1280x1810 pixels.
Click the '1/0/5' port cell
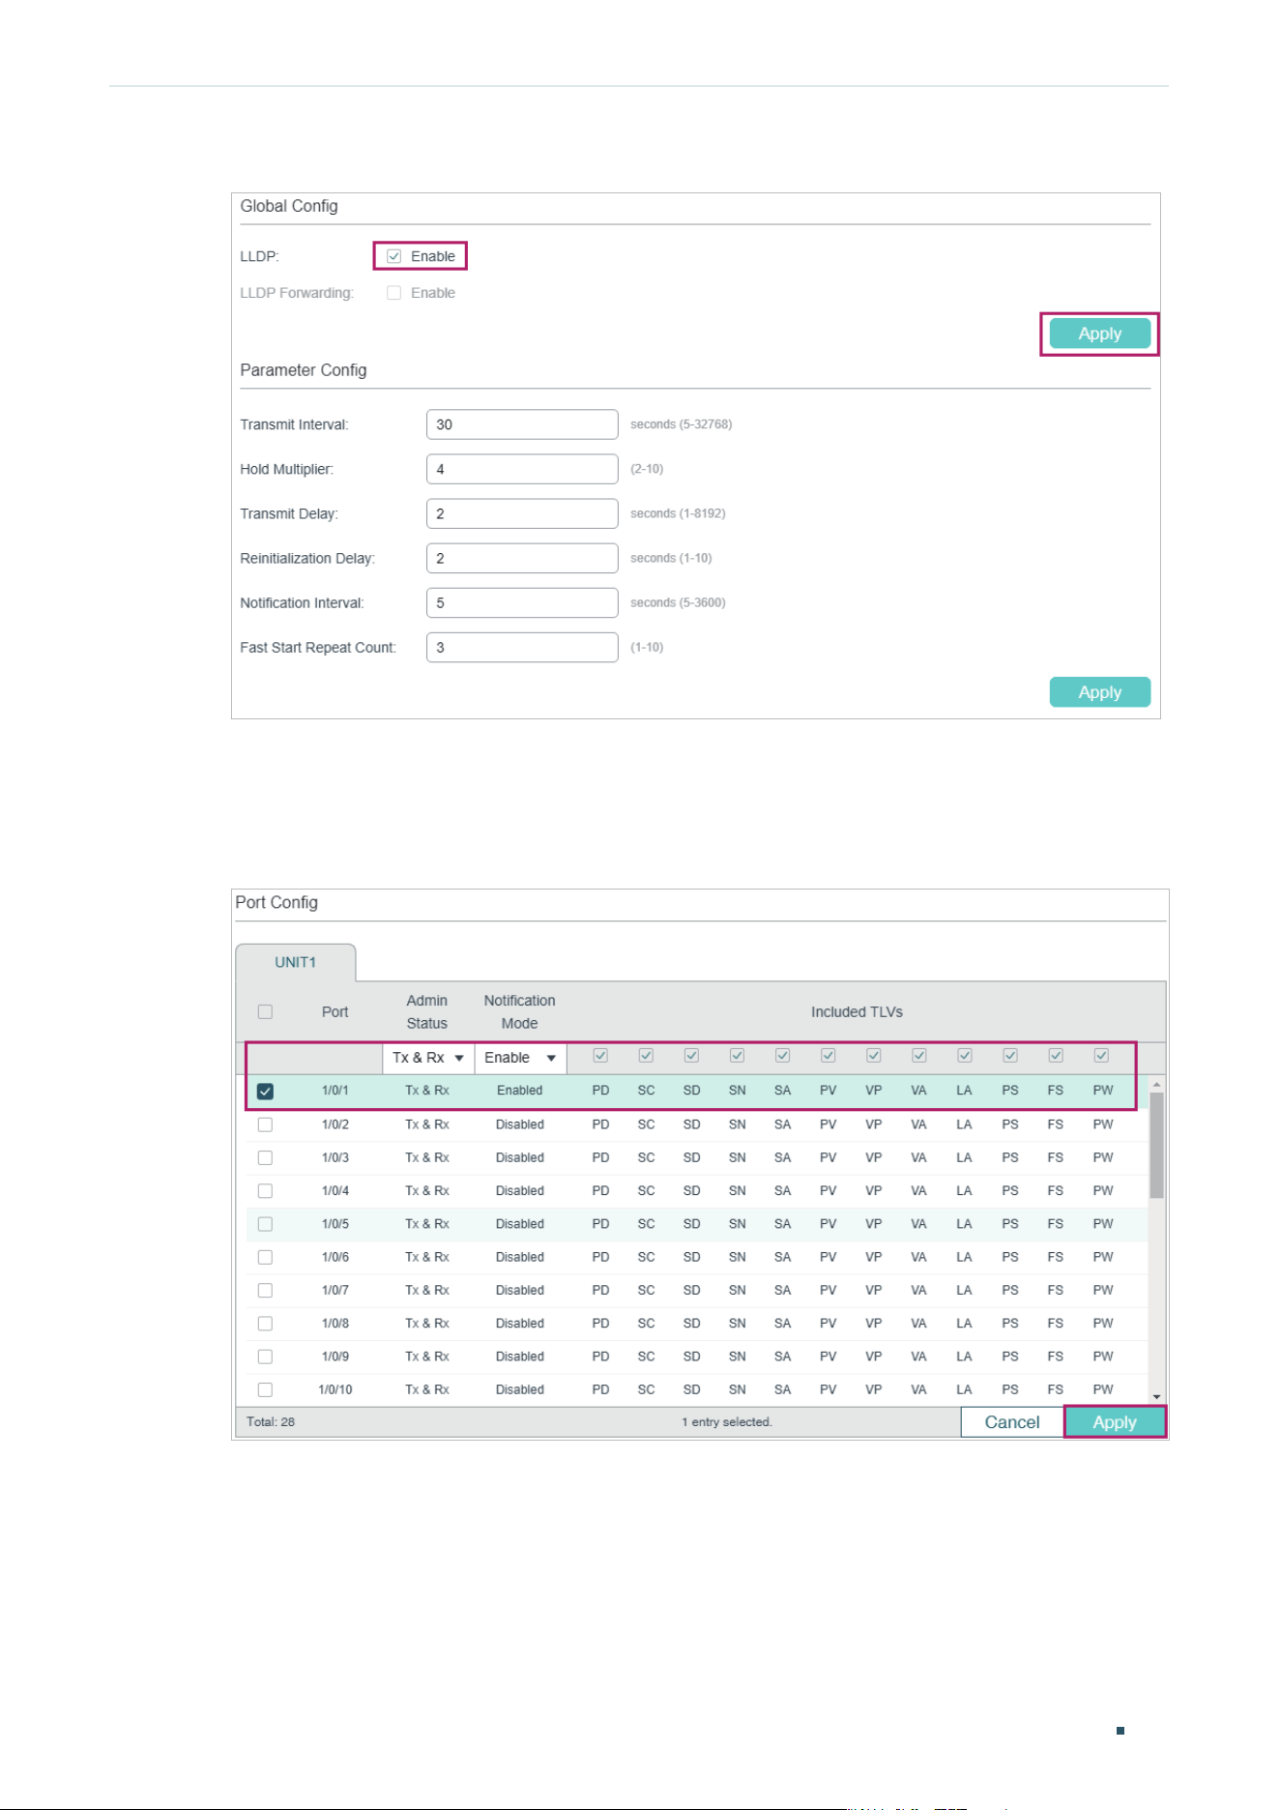pyautogui.click(x=335, y=1224)
